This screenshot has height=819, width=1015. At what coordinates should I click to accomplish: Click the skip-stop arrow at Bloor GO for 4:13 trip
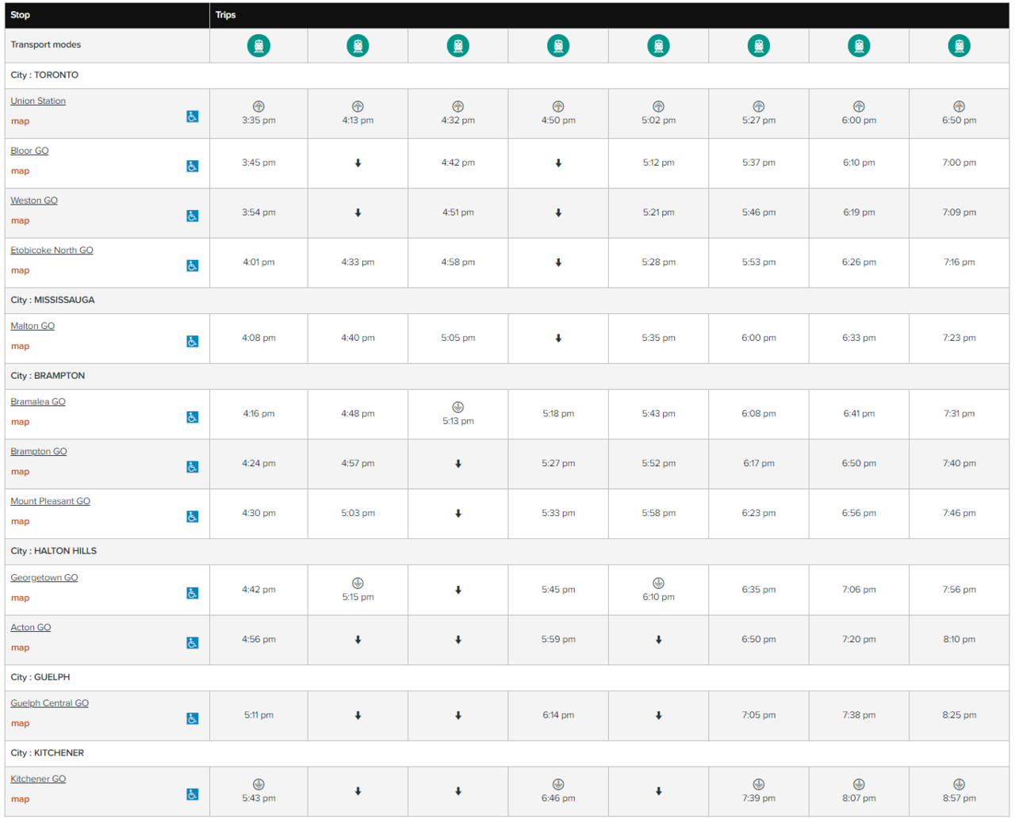point(358,163)
